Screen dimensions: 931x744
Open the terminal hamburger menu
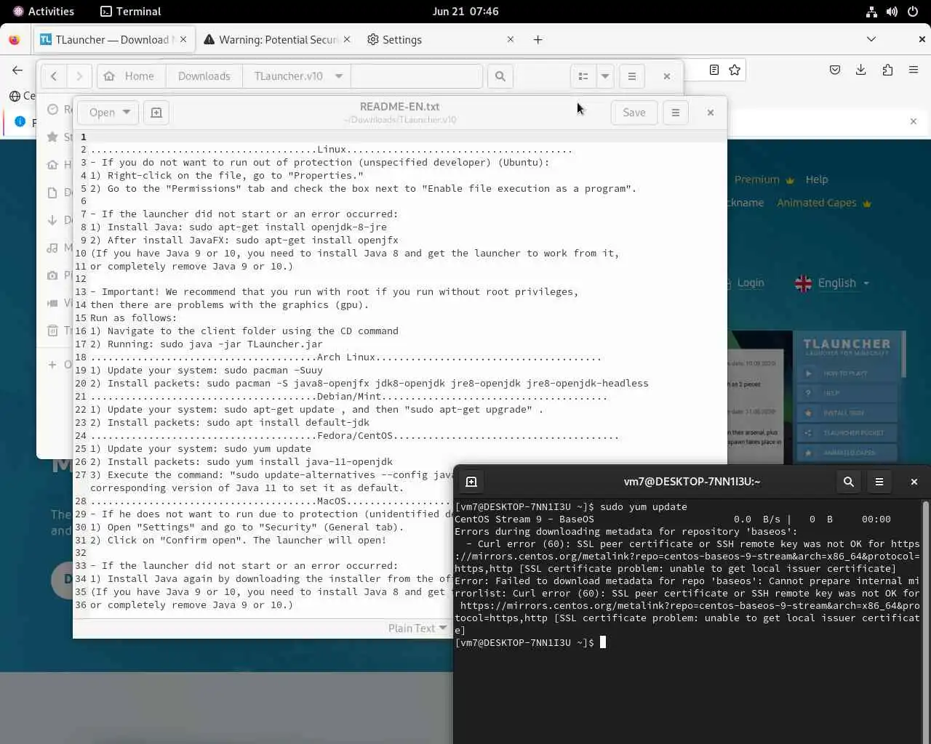pos(879,481)
